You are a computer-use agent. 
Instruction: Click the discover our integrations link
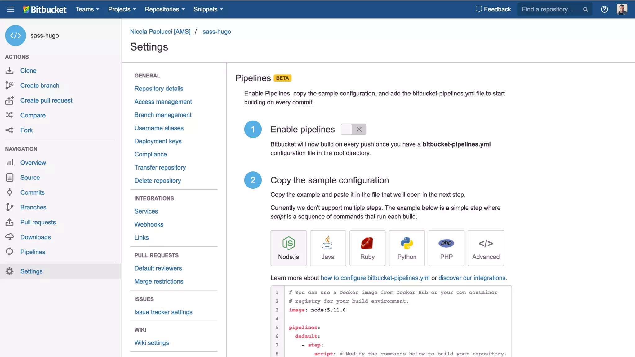(472, 278)
